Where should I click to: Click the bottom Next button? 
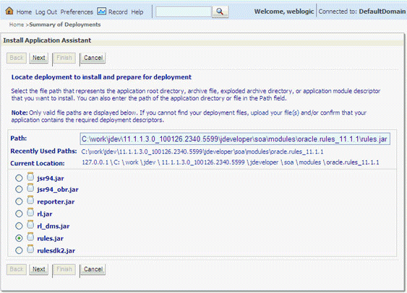[x=38, y=269]
